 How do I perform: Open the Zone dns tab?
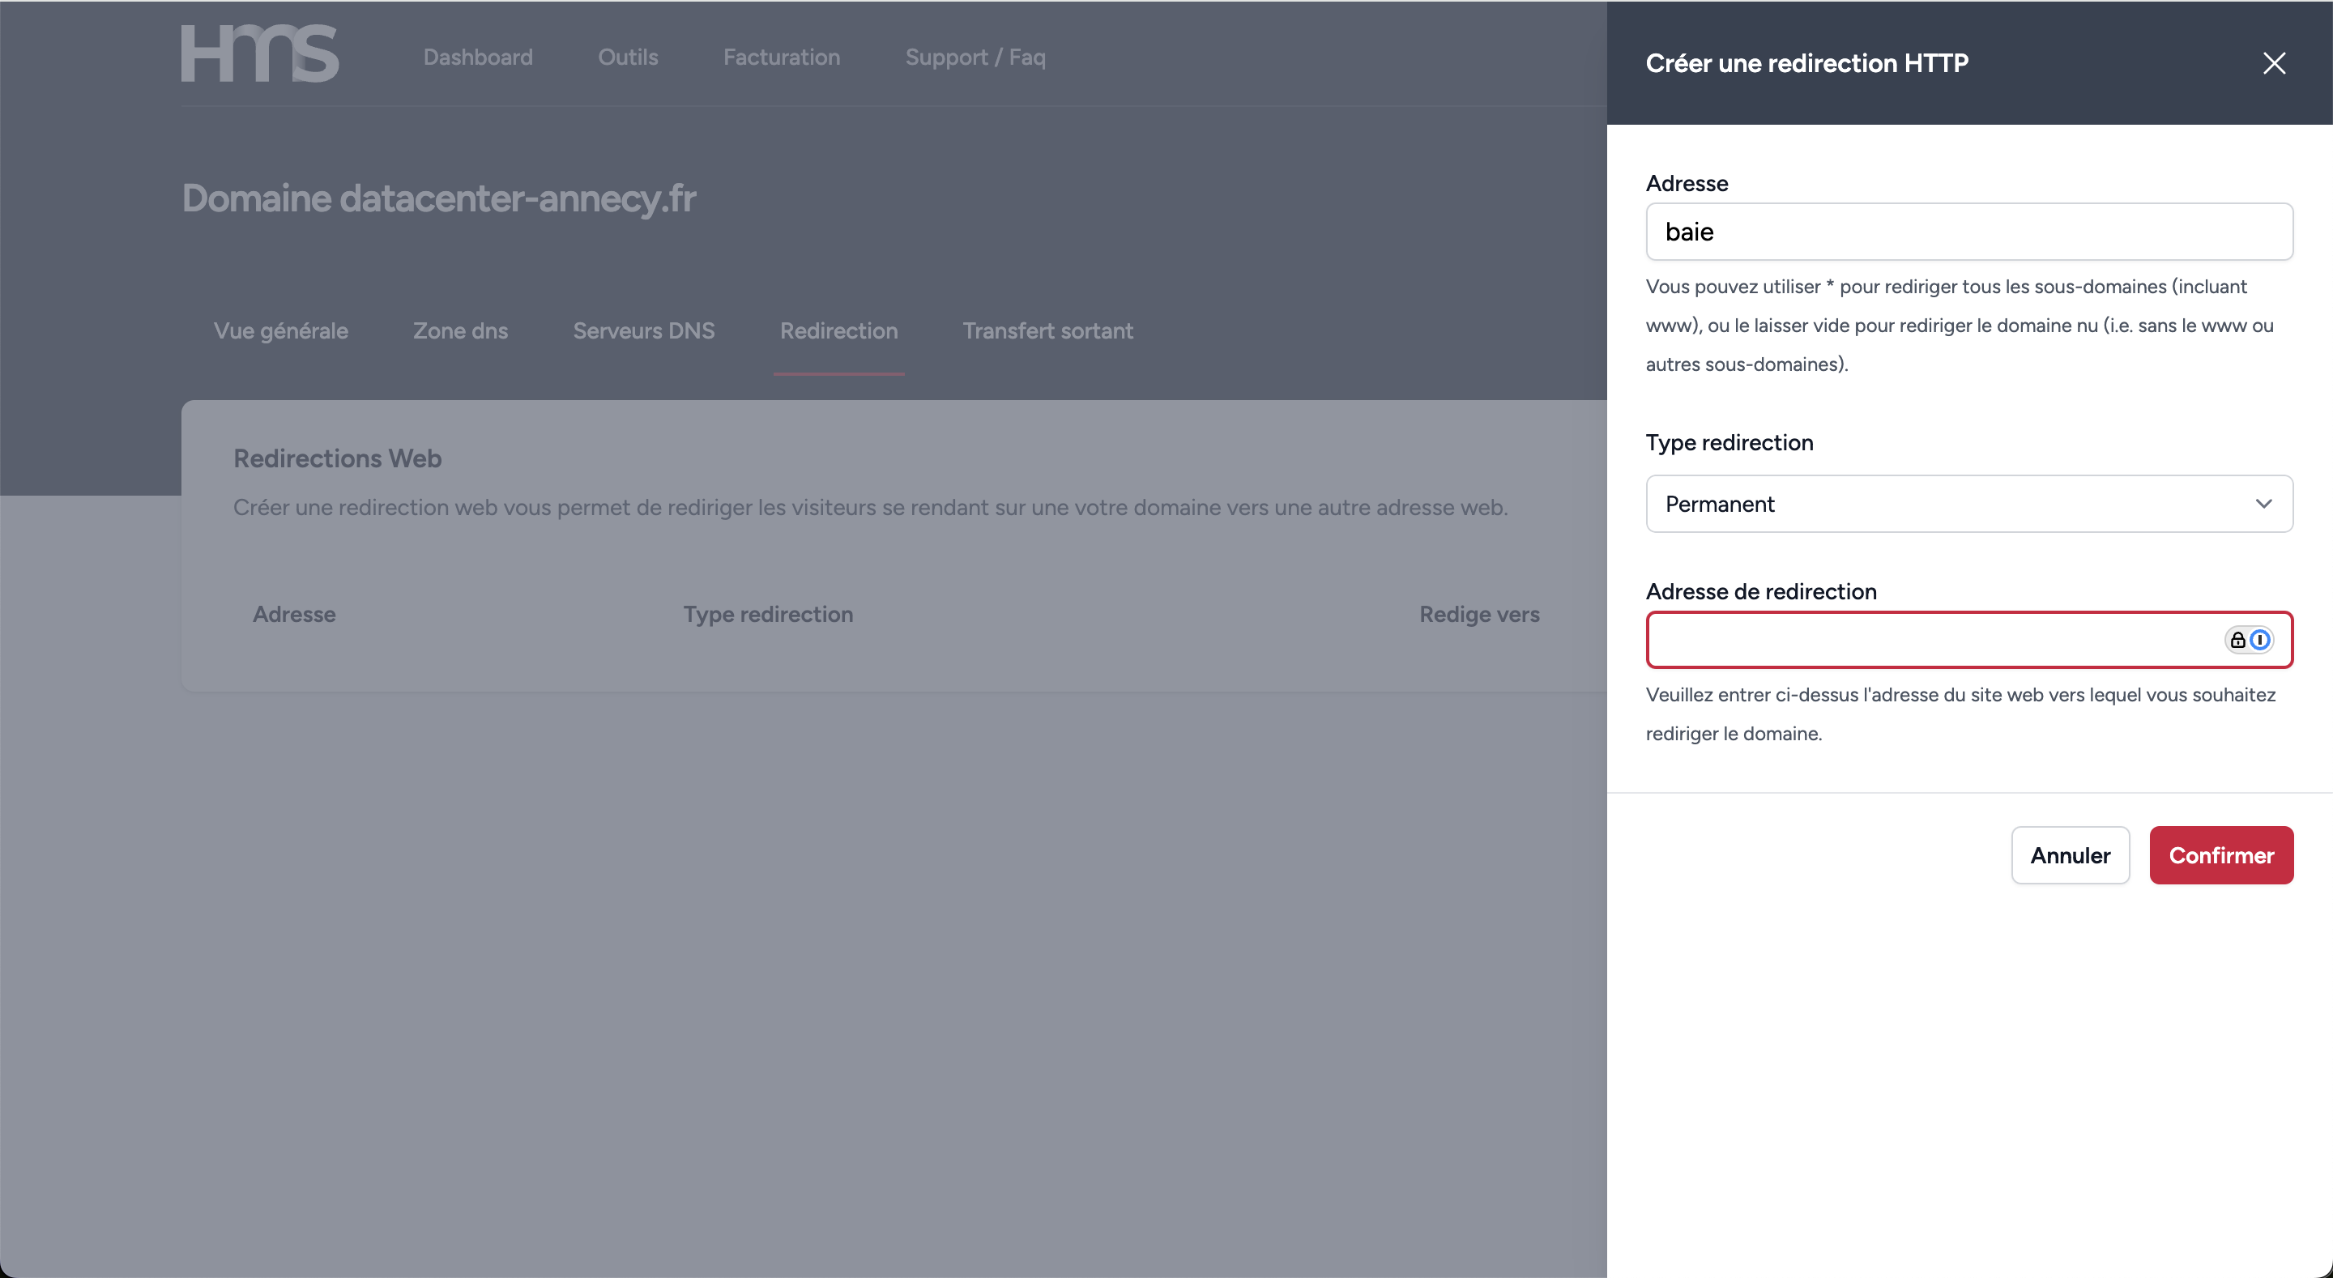tap(460, 330)
